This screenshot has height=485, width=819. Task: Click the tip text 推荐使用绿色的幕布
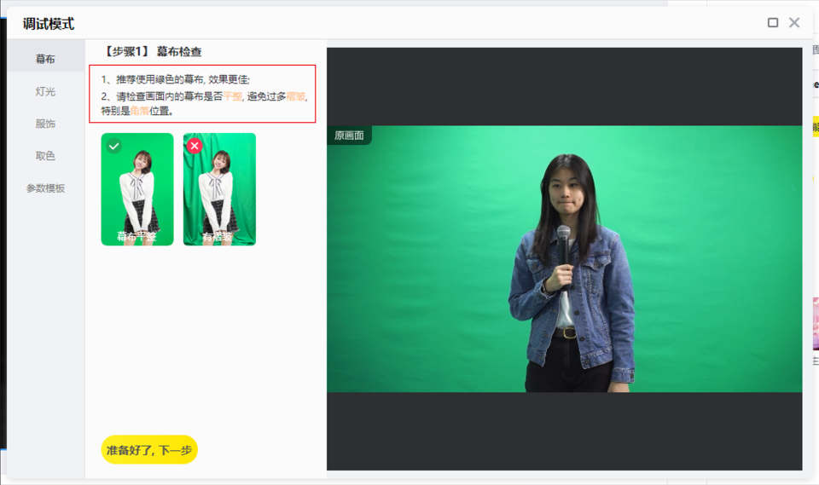pos(160,79)
